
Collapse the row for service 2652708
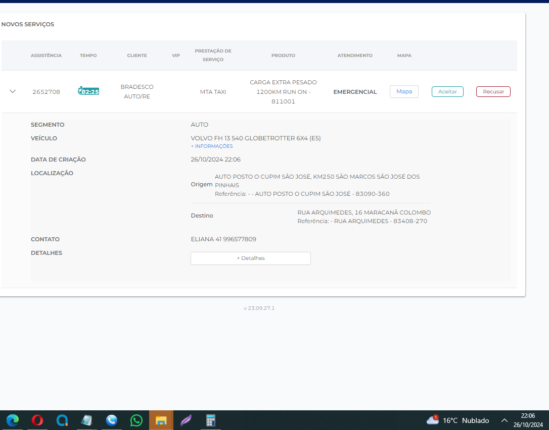(x=13, y=91)
